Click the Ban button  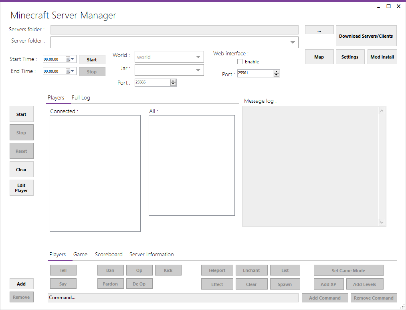[x=111, y=270]
